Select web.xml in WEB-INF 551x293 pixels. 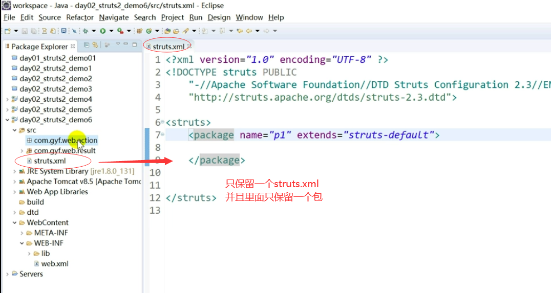click(x=51, y=263)
